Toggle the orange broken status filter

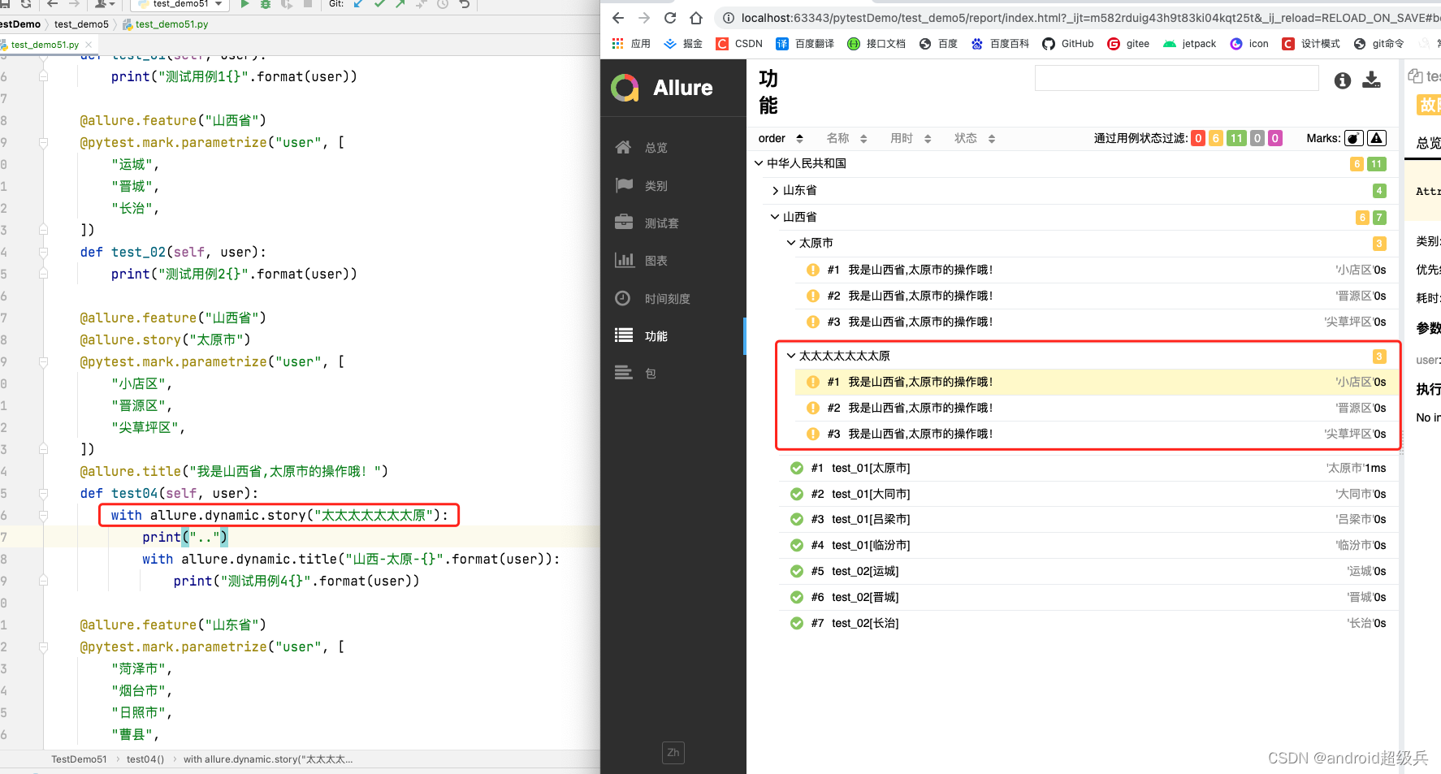click(x=1216, y=138)
